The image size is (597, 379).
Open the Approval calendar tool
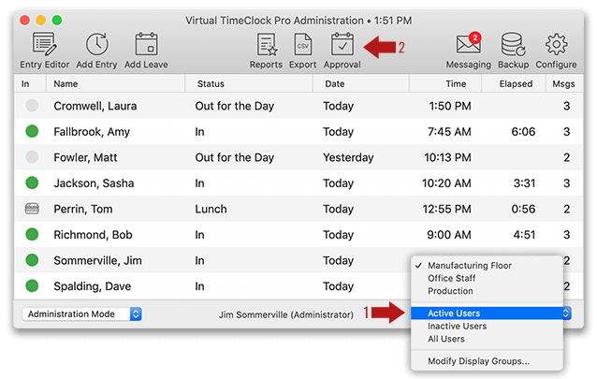pos(342,51)
